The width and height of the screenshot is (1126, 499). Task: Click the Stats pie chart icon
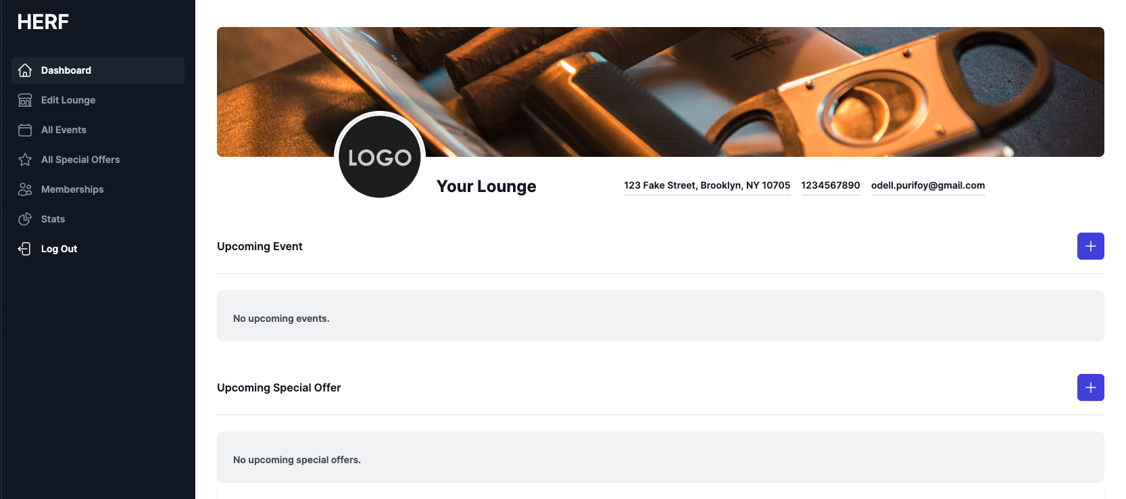click(25, 219)
